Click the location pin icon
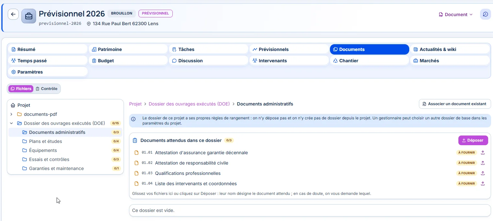Viewport: 493px width, 221px height. pyautogui.click(x=89, y=24)
